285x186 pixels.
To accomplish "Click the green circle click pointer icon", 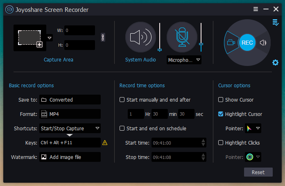I will click(250, 157).
